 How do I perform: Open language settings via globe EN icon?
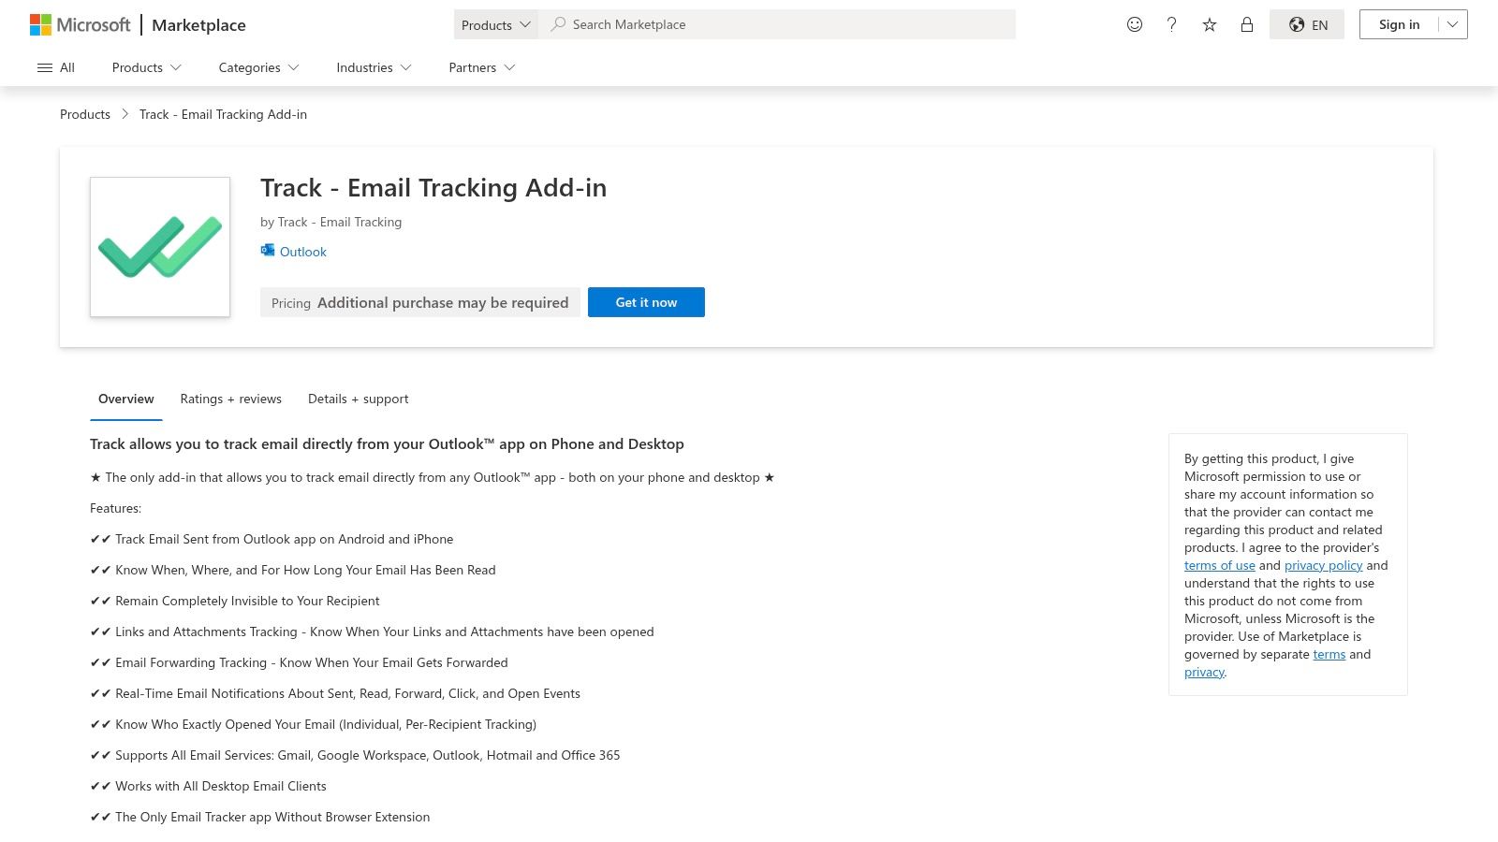point(1307,24)
